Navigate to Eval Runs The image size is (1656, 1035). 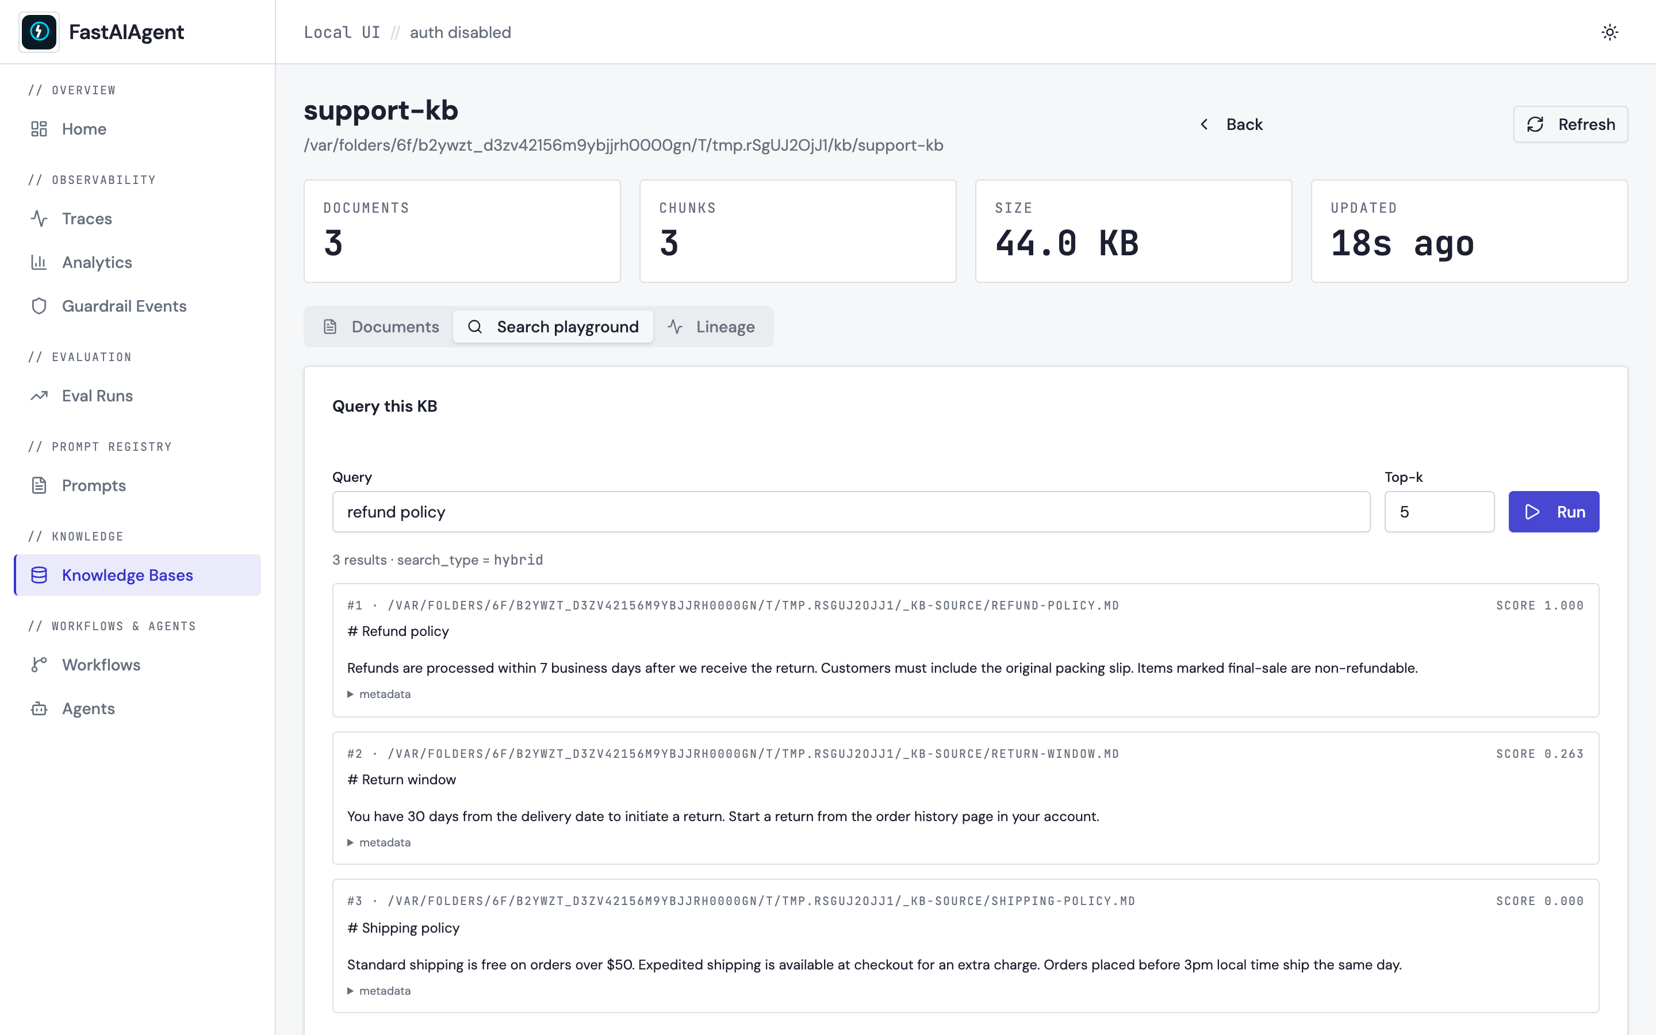[137, 396]
